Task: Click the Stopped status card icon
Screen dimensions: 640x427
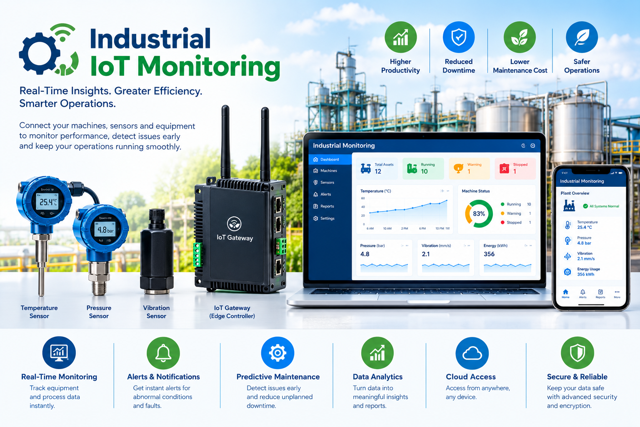Action: (504, 168)
